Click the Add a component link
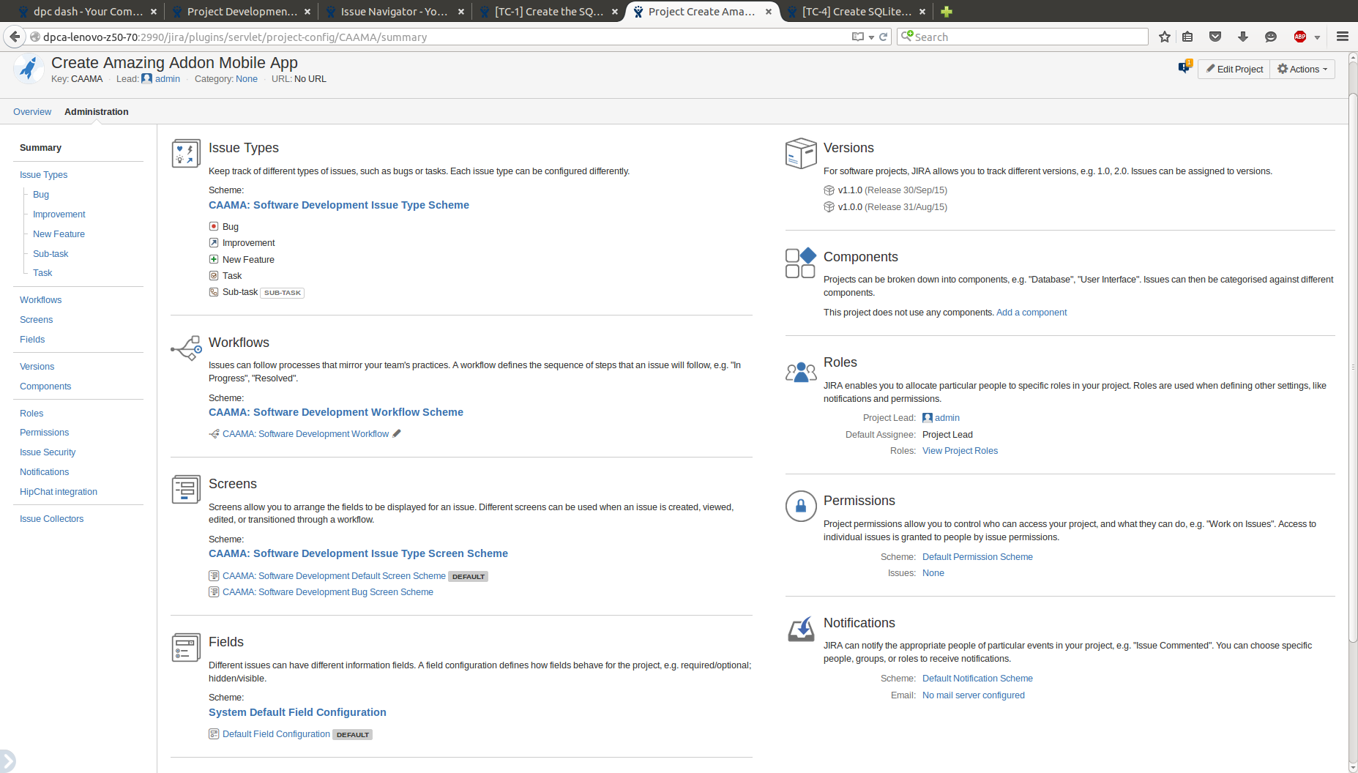 click(1031, 312)
